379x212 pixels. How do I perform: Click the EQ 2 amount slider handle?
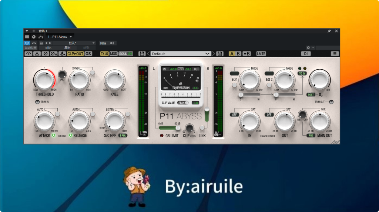tap(276, 95)
